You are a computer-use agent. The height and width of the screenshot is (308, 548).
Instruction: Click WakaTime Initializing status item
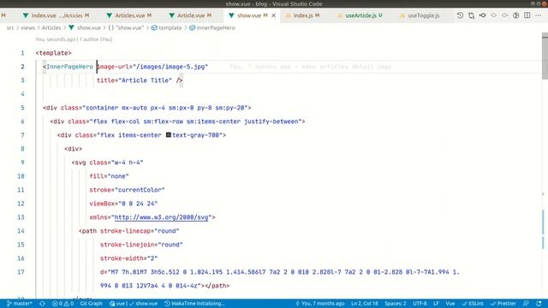[194, 304]
